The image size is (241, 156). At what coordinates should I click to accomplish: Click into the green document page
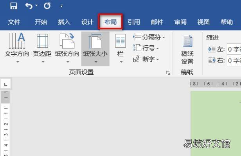point(216,124)
